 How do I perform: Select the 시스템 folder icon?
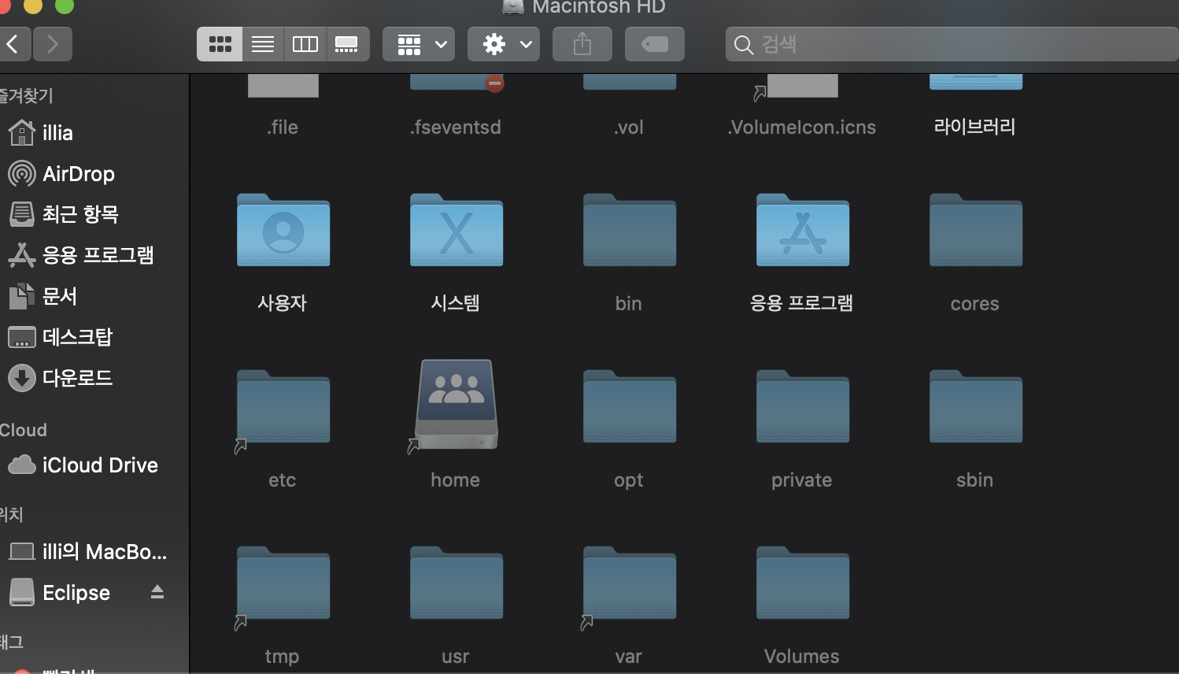[x=456, y=230]
